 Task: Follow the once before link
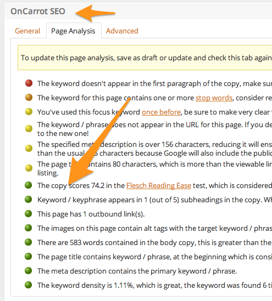[161, 112]
